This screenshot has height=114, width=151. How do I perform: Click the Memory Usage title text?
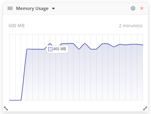[x=32, y=8]
